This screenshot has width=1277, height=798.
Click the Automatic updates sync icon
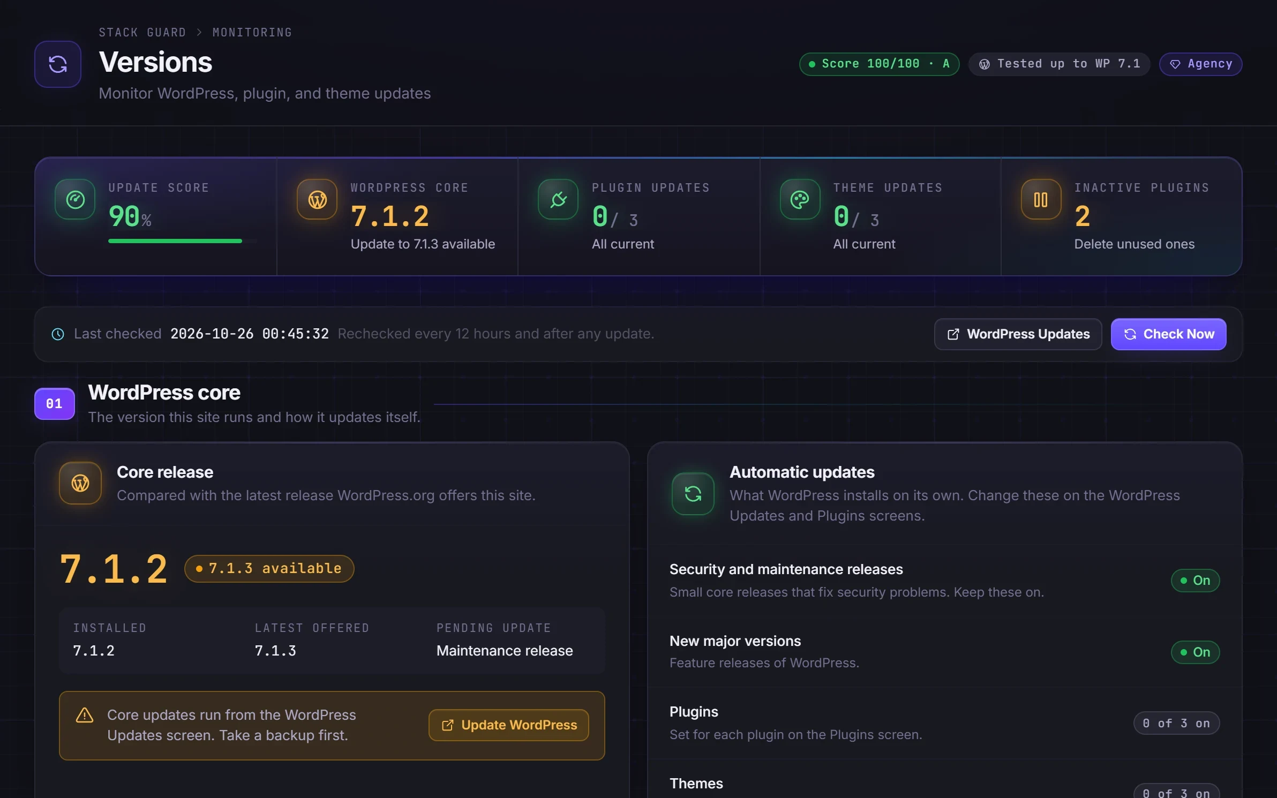[693, 494]
